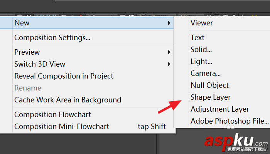Viewport: 270px width, 154px height.
Task: Select Cache Work Area in Background
Action: 67,100
